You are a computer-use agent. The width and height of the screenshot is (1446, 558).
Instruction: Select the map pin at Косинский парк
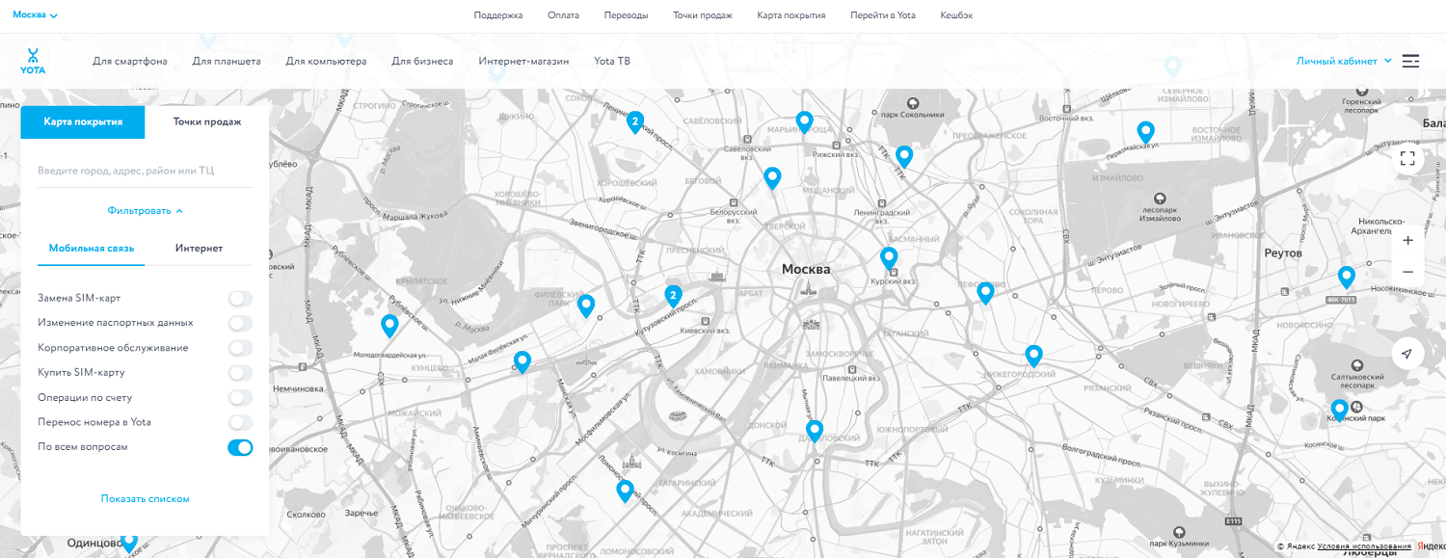tap(1339, 411)
